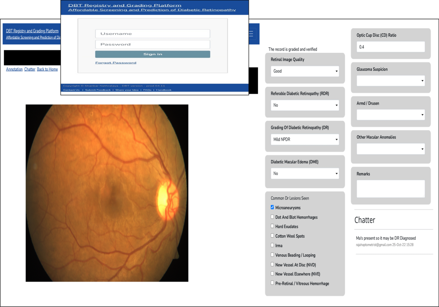The height and width of the screenshot is (307, 439).
Task: Expand the Grading Of Diabetic Retinopathy dropdown
Action: pyautogui.click(x=305, y=140)
